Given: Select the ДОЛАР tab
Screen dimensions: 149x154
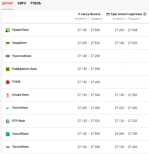Looking at the screenshot, I should [x=7, y=3].
